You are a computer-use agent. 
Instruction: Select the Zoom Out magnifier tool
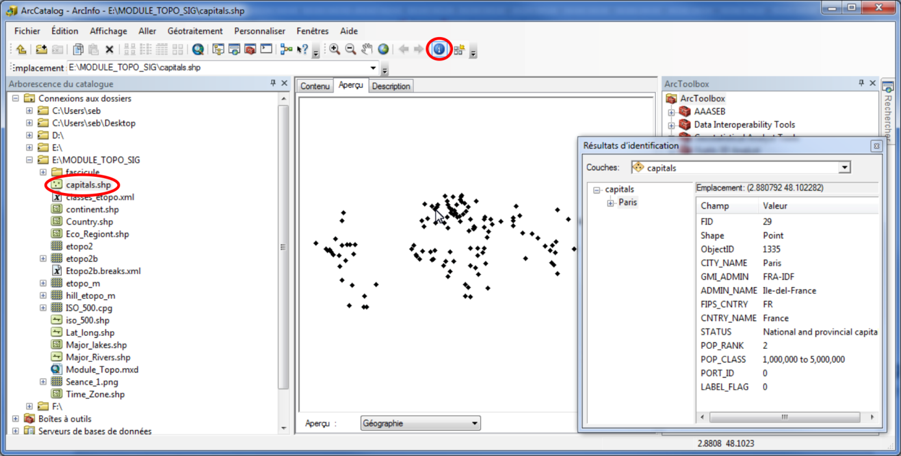pos(351,49)
